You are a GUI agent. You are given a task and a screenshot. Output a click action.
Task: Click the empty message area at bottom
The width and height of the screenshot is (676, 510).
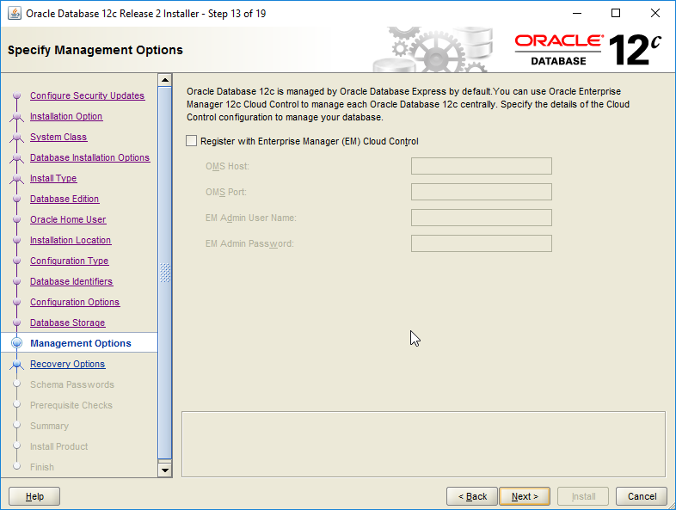423,444
